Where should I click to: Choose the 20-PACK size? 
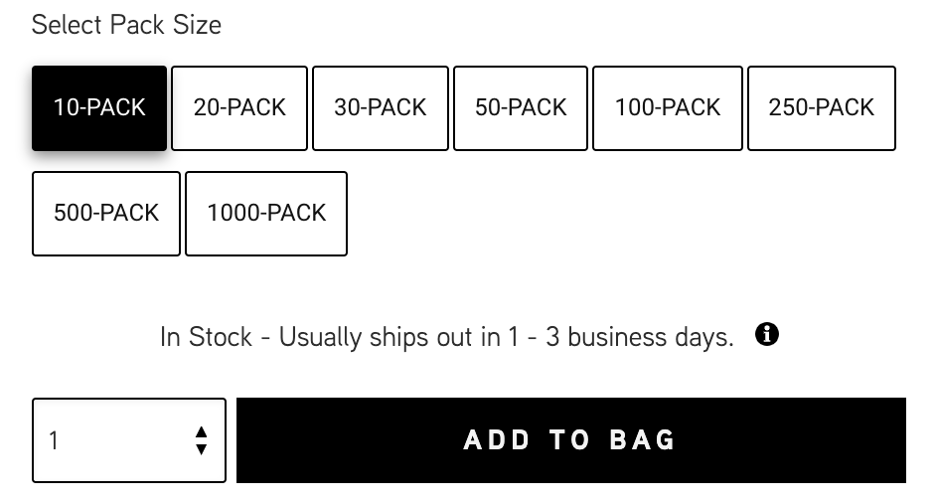(239, 108)
